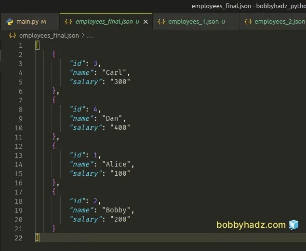The image size is (306, 251).
Task: Open the employees_1.json tab
Action: (x=196, y=22)
